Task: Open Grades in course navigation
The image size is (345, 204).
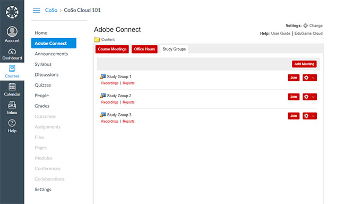Action: click(42, 106)
